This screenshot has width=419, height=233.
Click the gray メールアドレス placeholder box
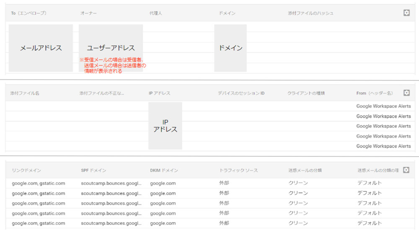click(41, 48)
